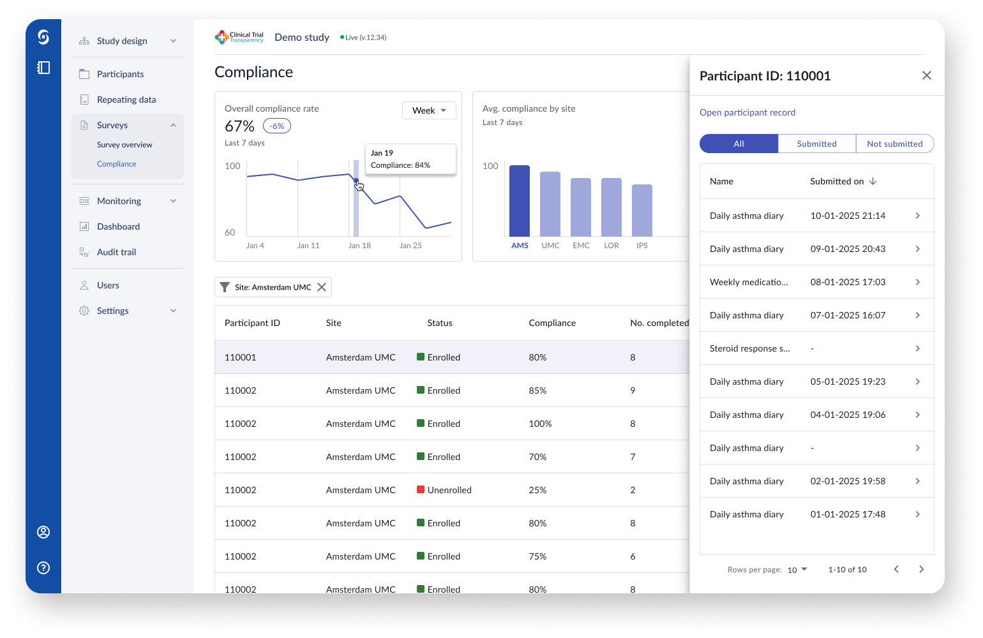Select participant row 110001
Viewport: 983px width, 638px height.
point(452,357)
